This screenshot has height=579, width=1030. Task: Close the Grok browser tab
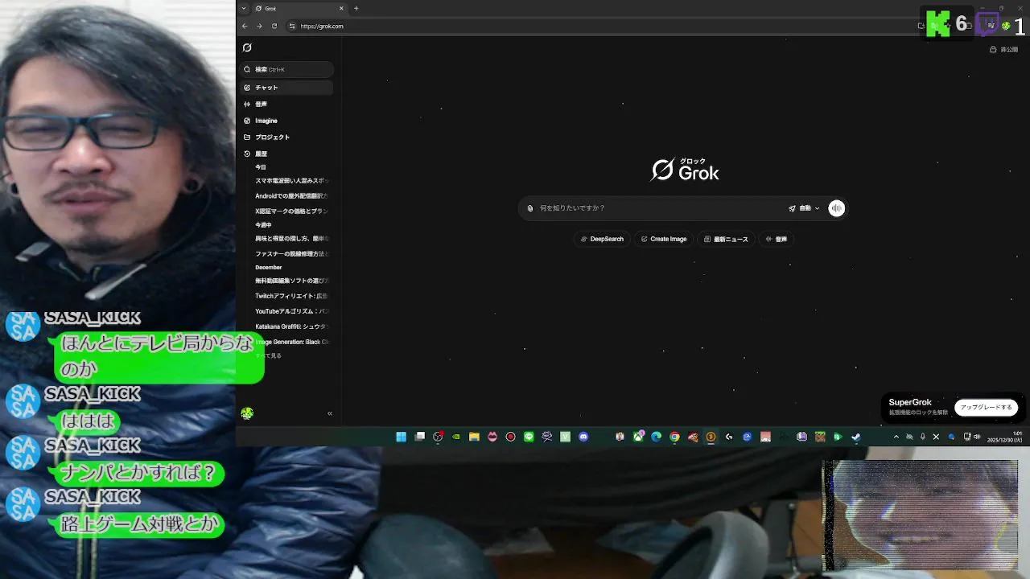341,8
